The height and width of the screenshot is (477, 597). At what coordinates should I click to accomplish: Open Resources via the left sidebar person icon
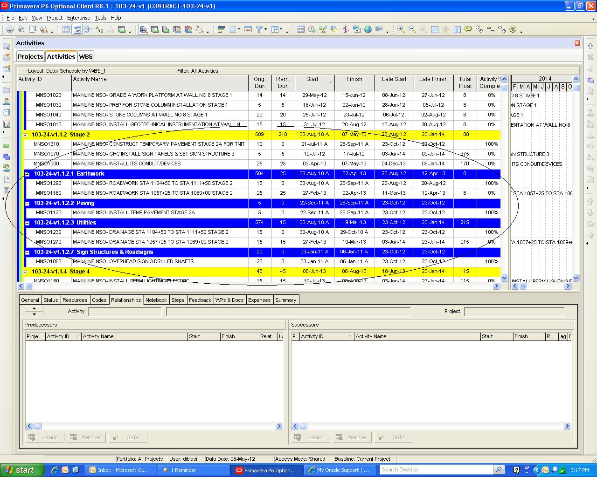7,101
